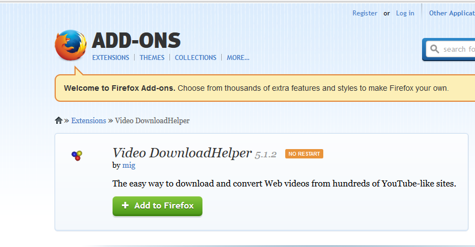Click the Extensions breadcrumb link
Screen dimensions: 475x247
point(88,120)
